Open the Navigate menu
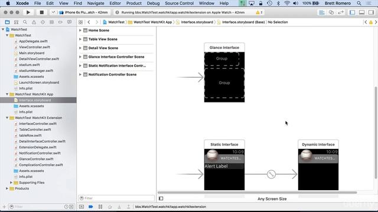378x212 pixels. 96,3
